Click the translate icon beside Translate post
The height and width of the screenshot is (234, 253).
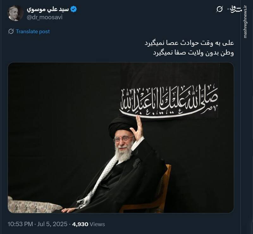click(11, 31)
